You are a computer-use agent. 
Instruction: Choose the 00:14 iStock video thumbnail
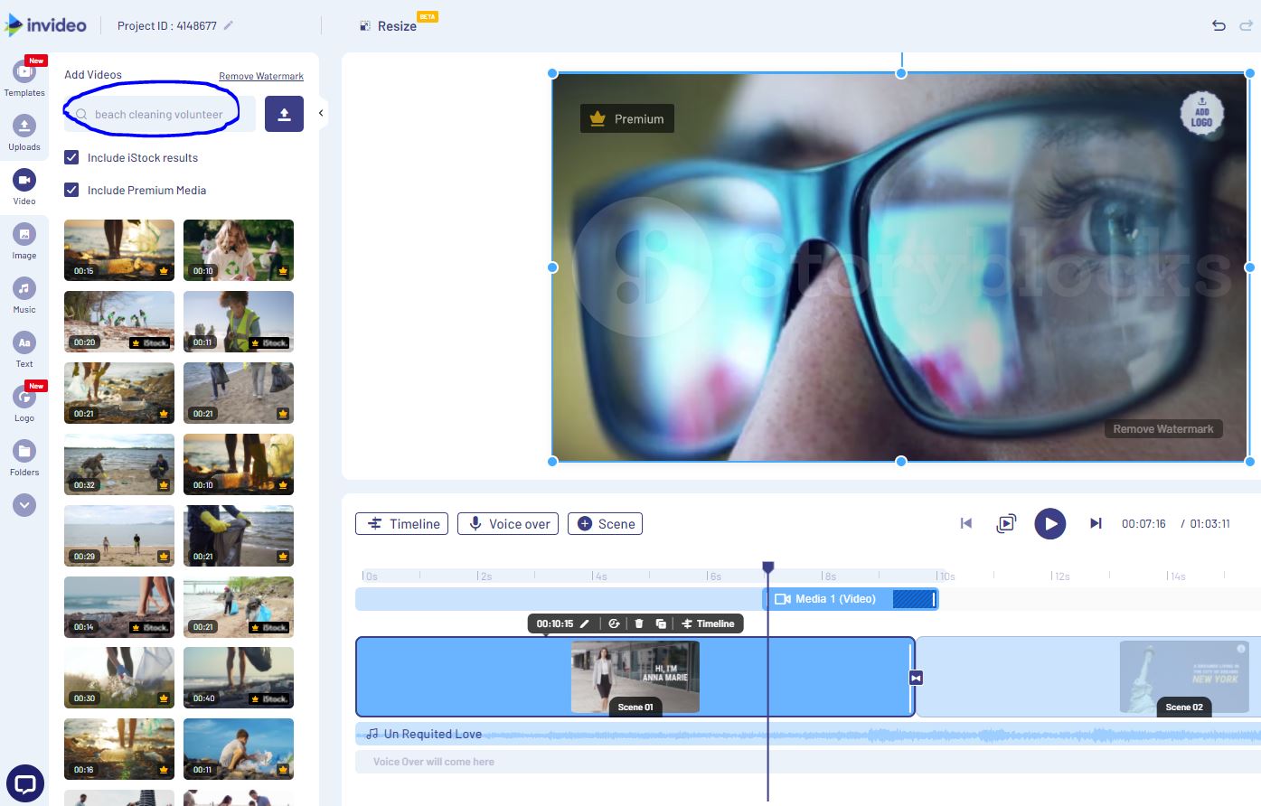[119, 607]
